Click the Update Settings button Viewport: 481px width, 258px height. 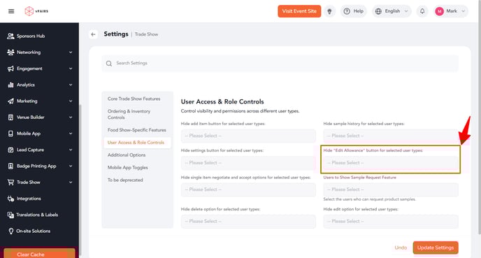click(436, 248)
